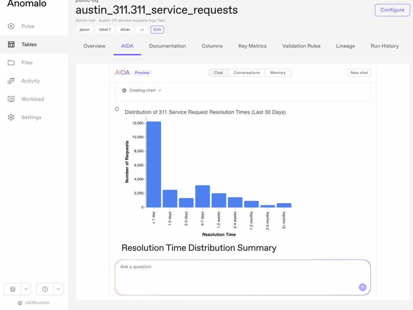This screenshot has height=310, width=413.
Task: Start a New chat
Action: (359, 73)
